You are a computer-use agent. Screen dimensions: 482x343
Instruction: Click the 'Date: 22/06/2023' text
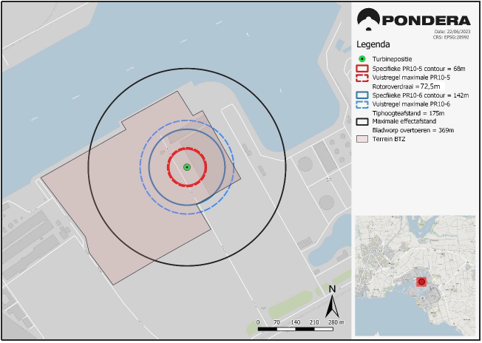452,32
